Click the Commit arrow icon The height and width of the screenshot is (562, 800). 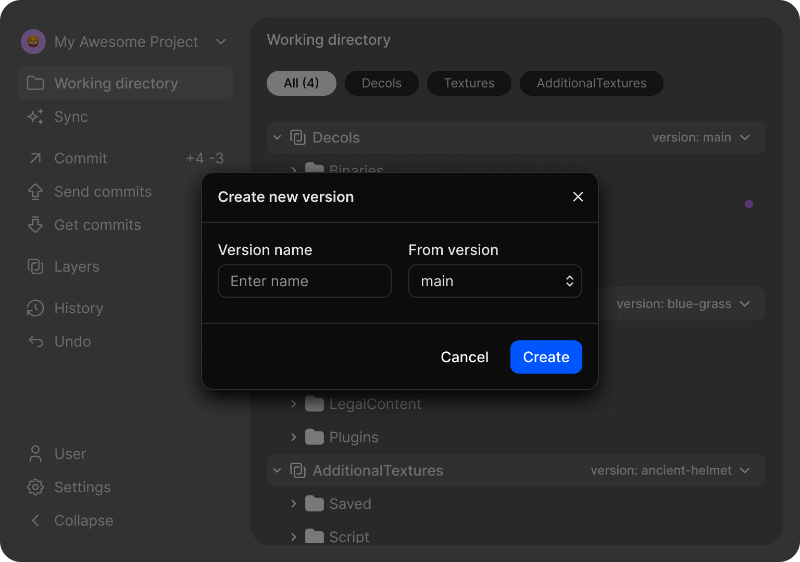pos(35,158)
